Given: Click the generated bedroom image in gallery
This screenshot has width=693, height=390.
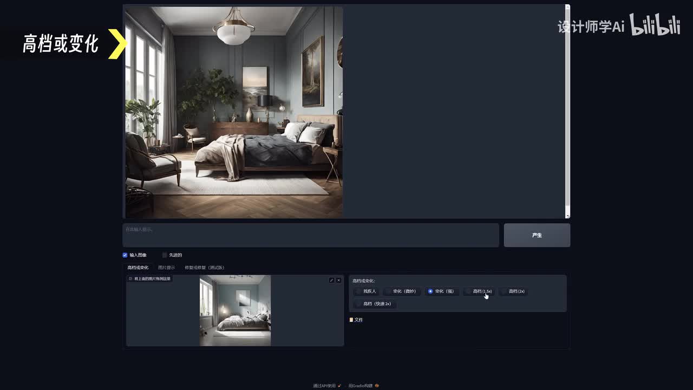Looking at the screenshot, I should point(234,112).
